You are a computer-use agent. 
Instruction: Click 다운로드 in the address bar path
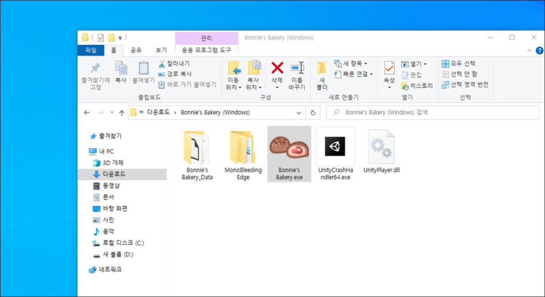pos(158,112)
